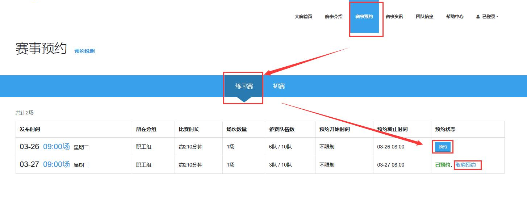Switch to the 初赛 tab

(x=279, y=86)
